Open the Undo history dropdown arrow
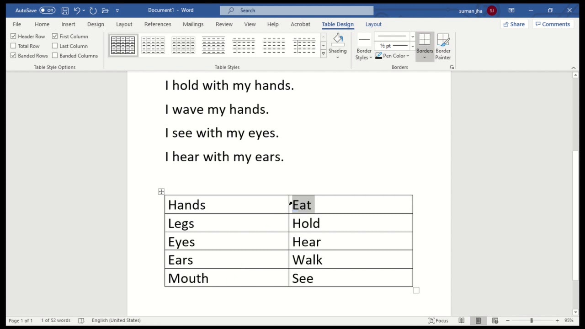Screen dimensions: 585x329 (84, 11)
